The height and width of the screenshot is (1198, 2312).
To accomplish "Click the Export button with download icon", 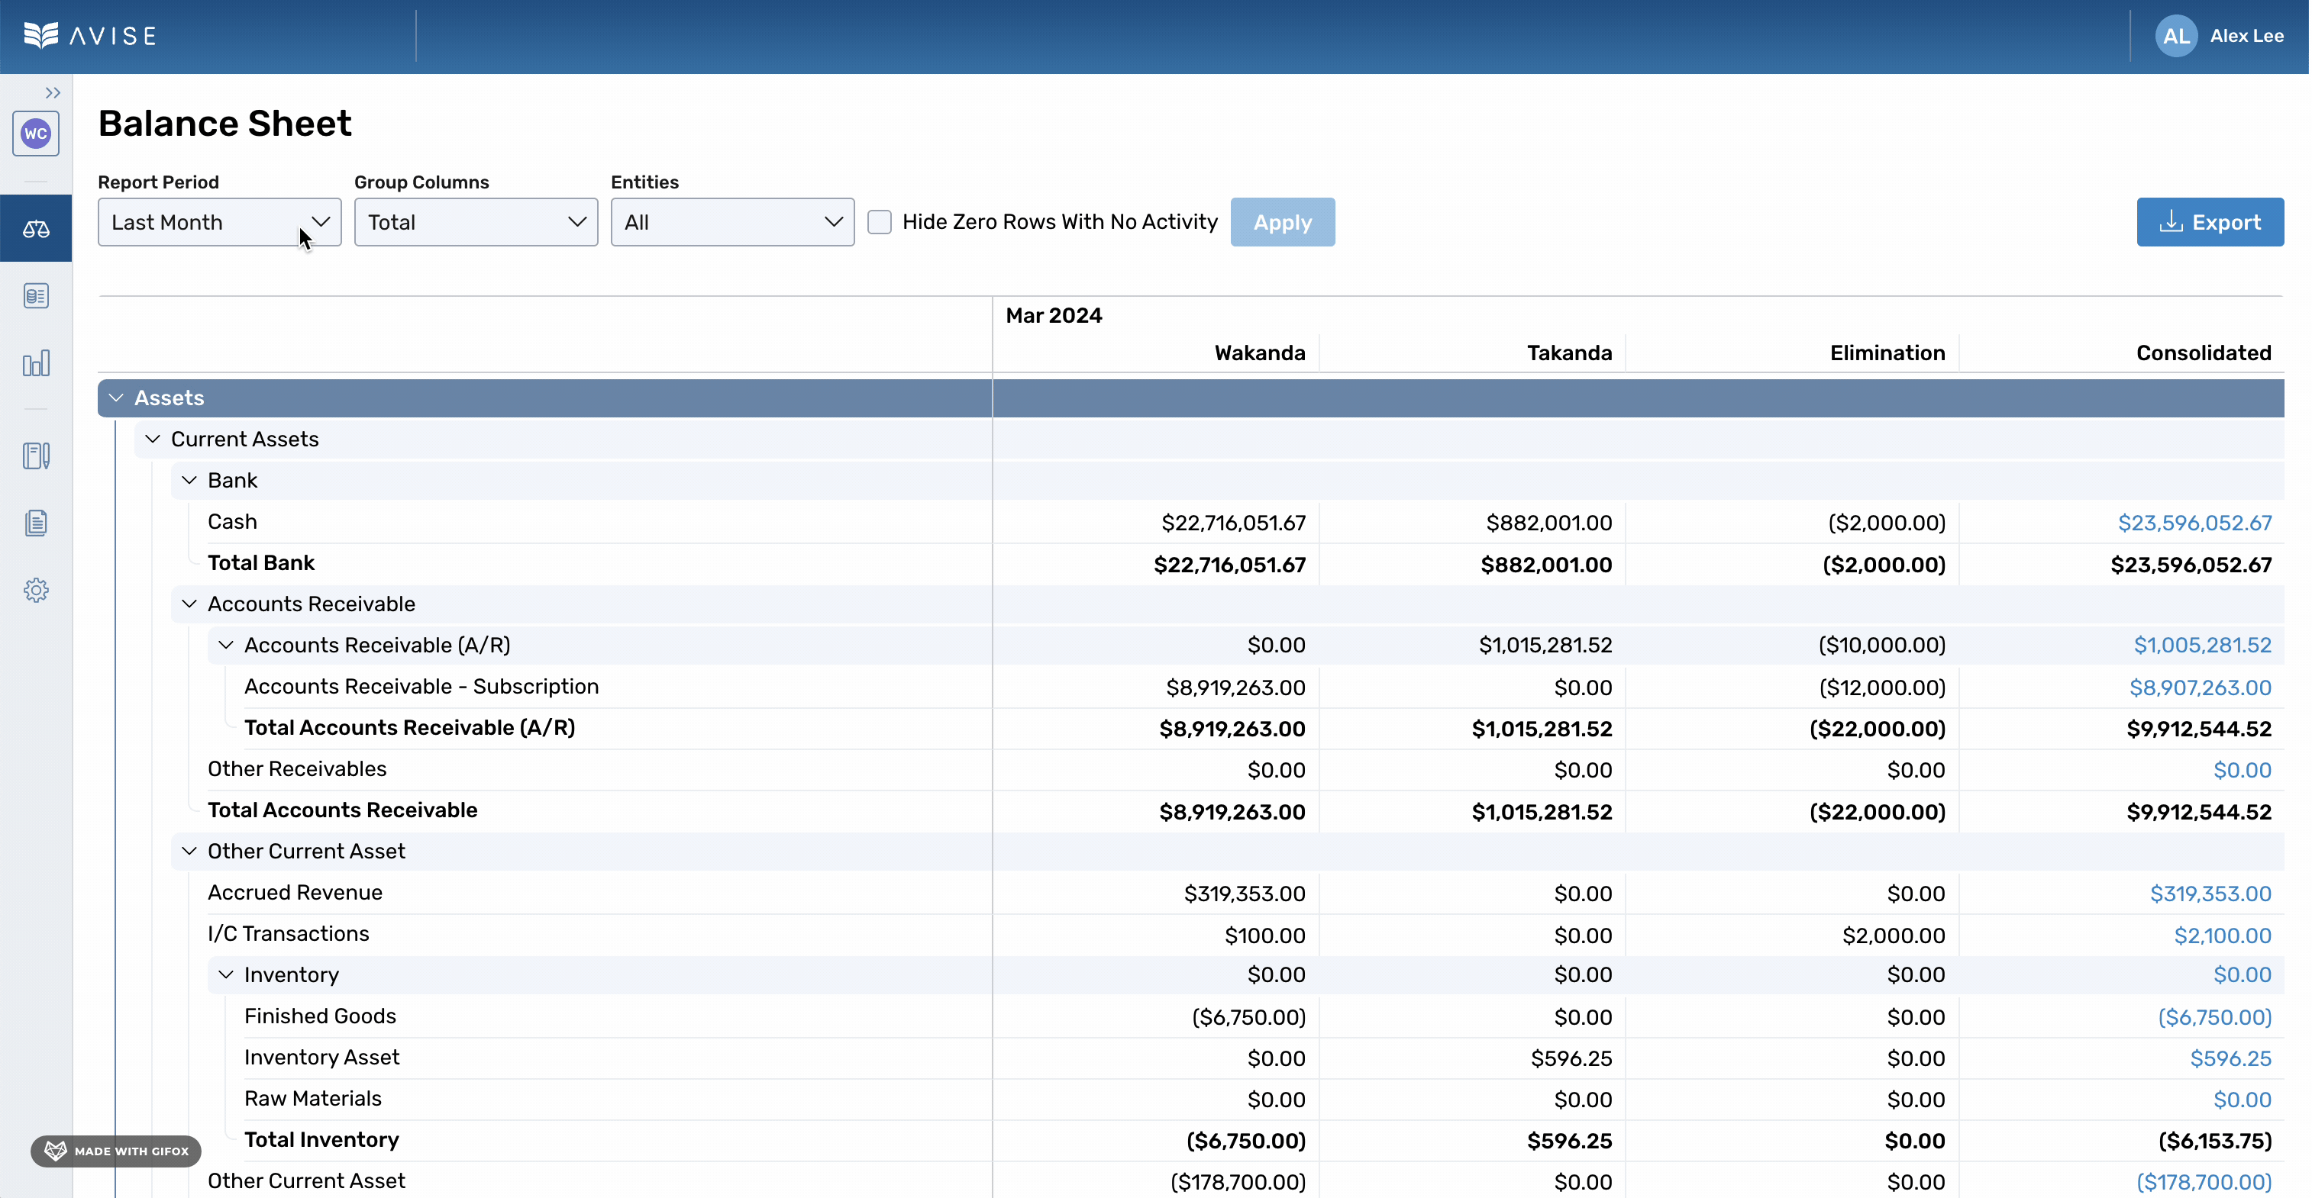I will point(2211,221).
